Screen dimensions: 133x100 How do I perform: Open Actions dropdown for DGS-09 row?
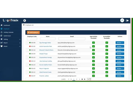(x=120, y=43)
